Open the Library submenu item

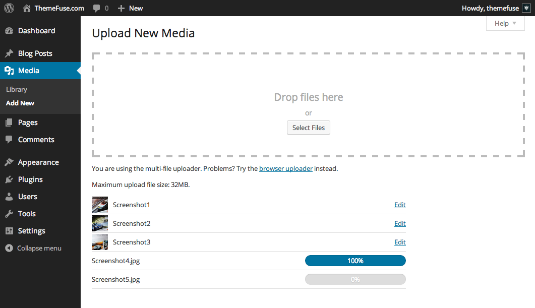(16, 89)
